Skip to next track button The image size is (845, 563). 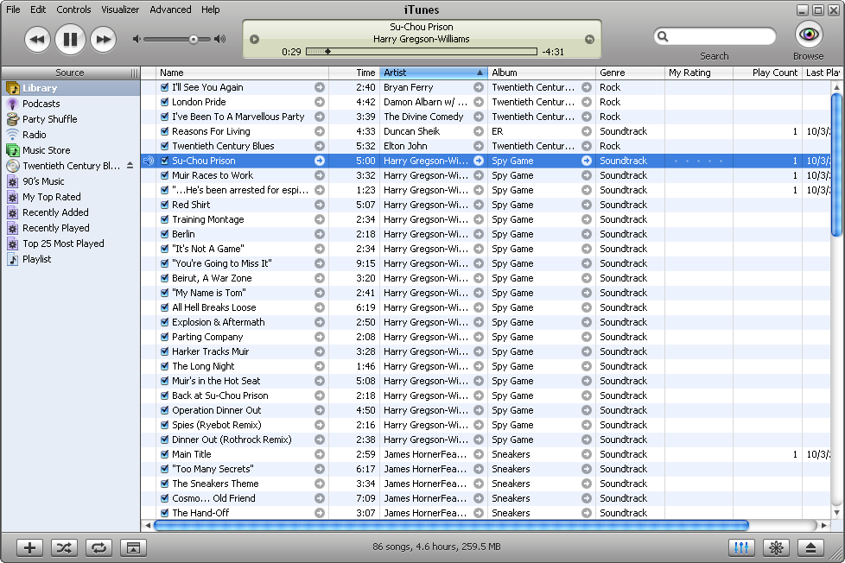(104, 39)
